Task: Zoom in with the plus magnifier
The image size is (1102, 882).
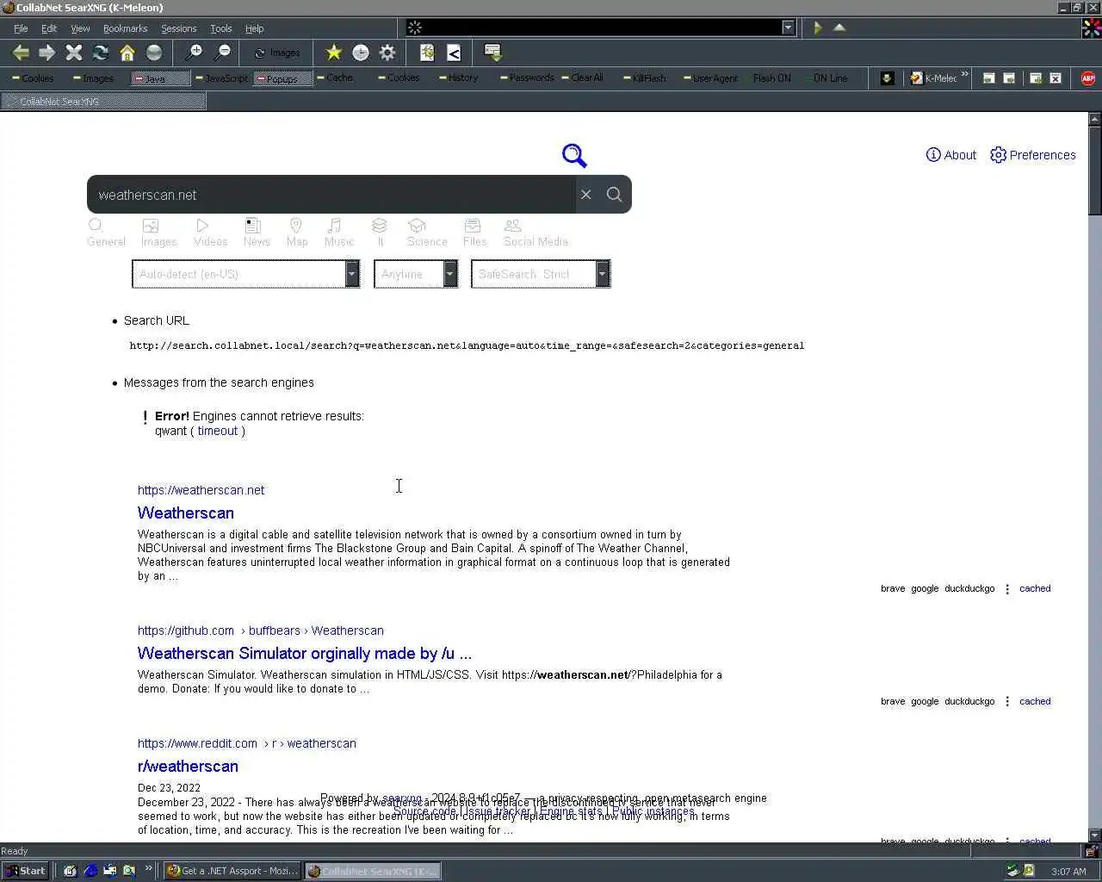Action: click(x=195, y=53)
